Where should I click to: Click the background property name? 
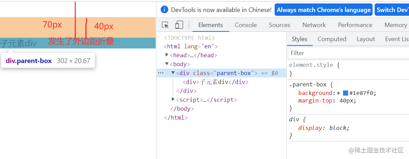coord(316,93)
